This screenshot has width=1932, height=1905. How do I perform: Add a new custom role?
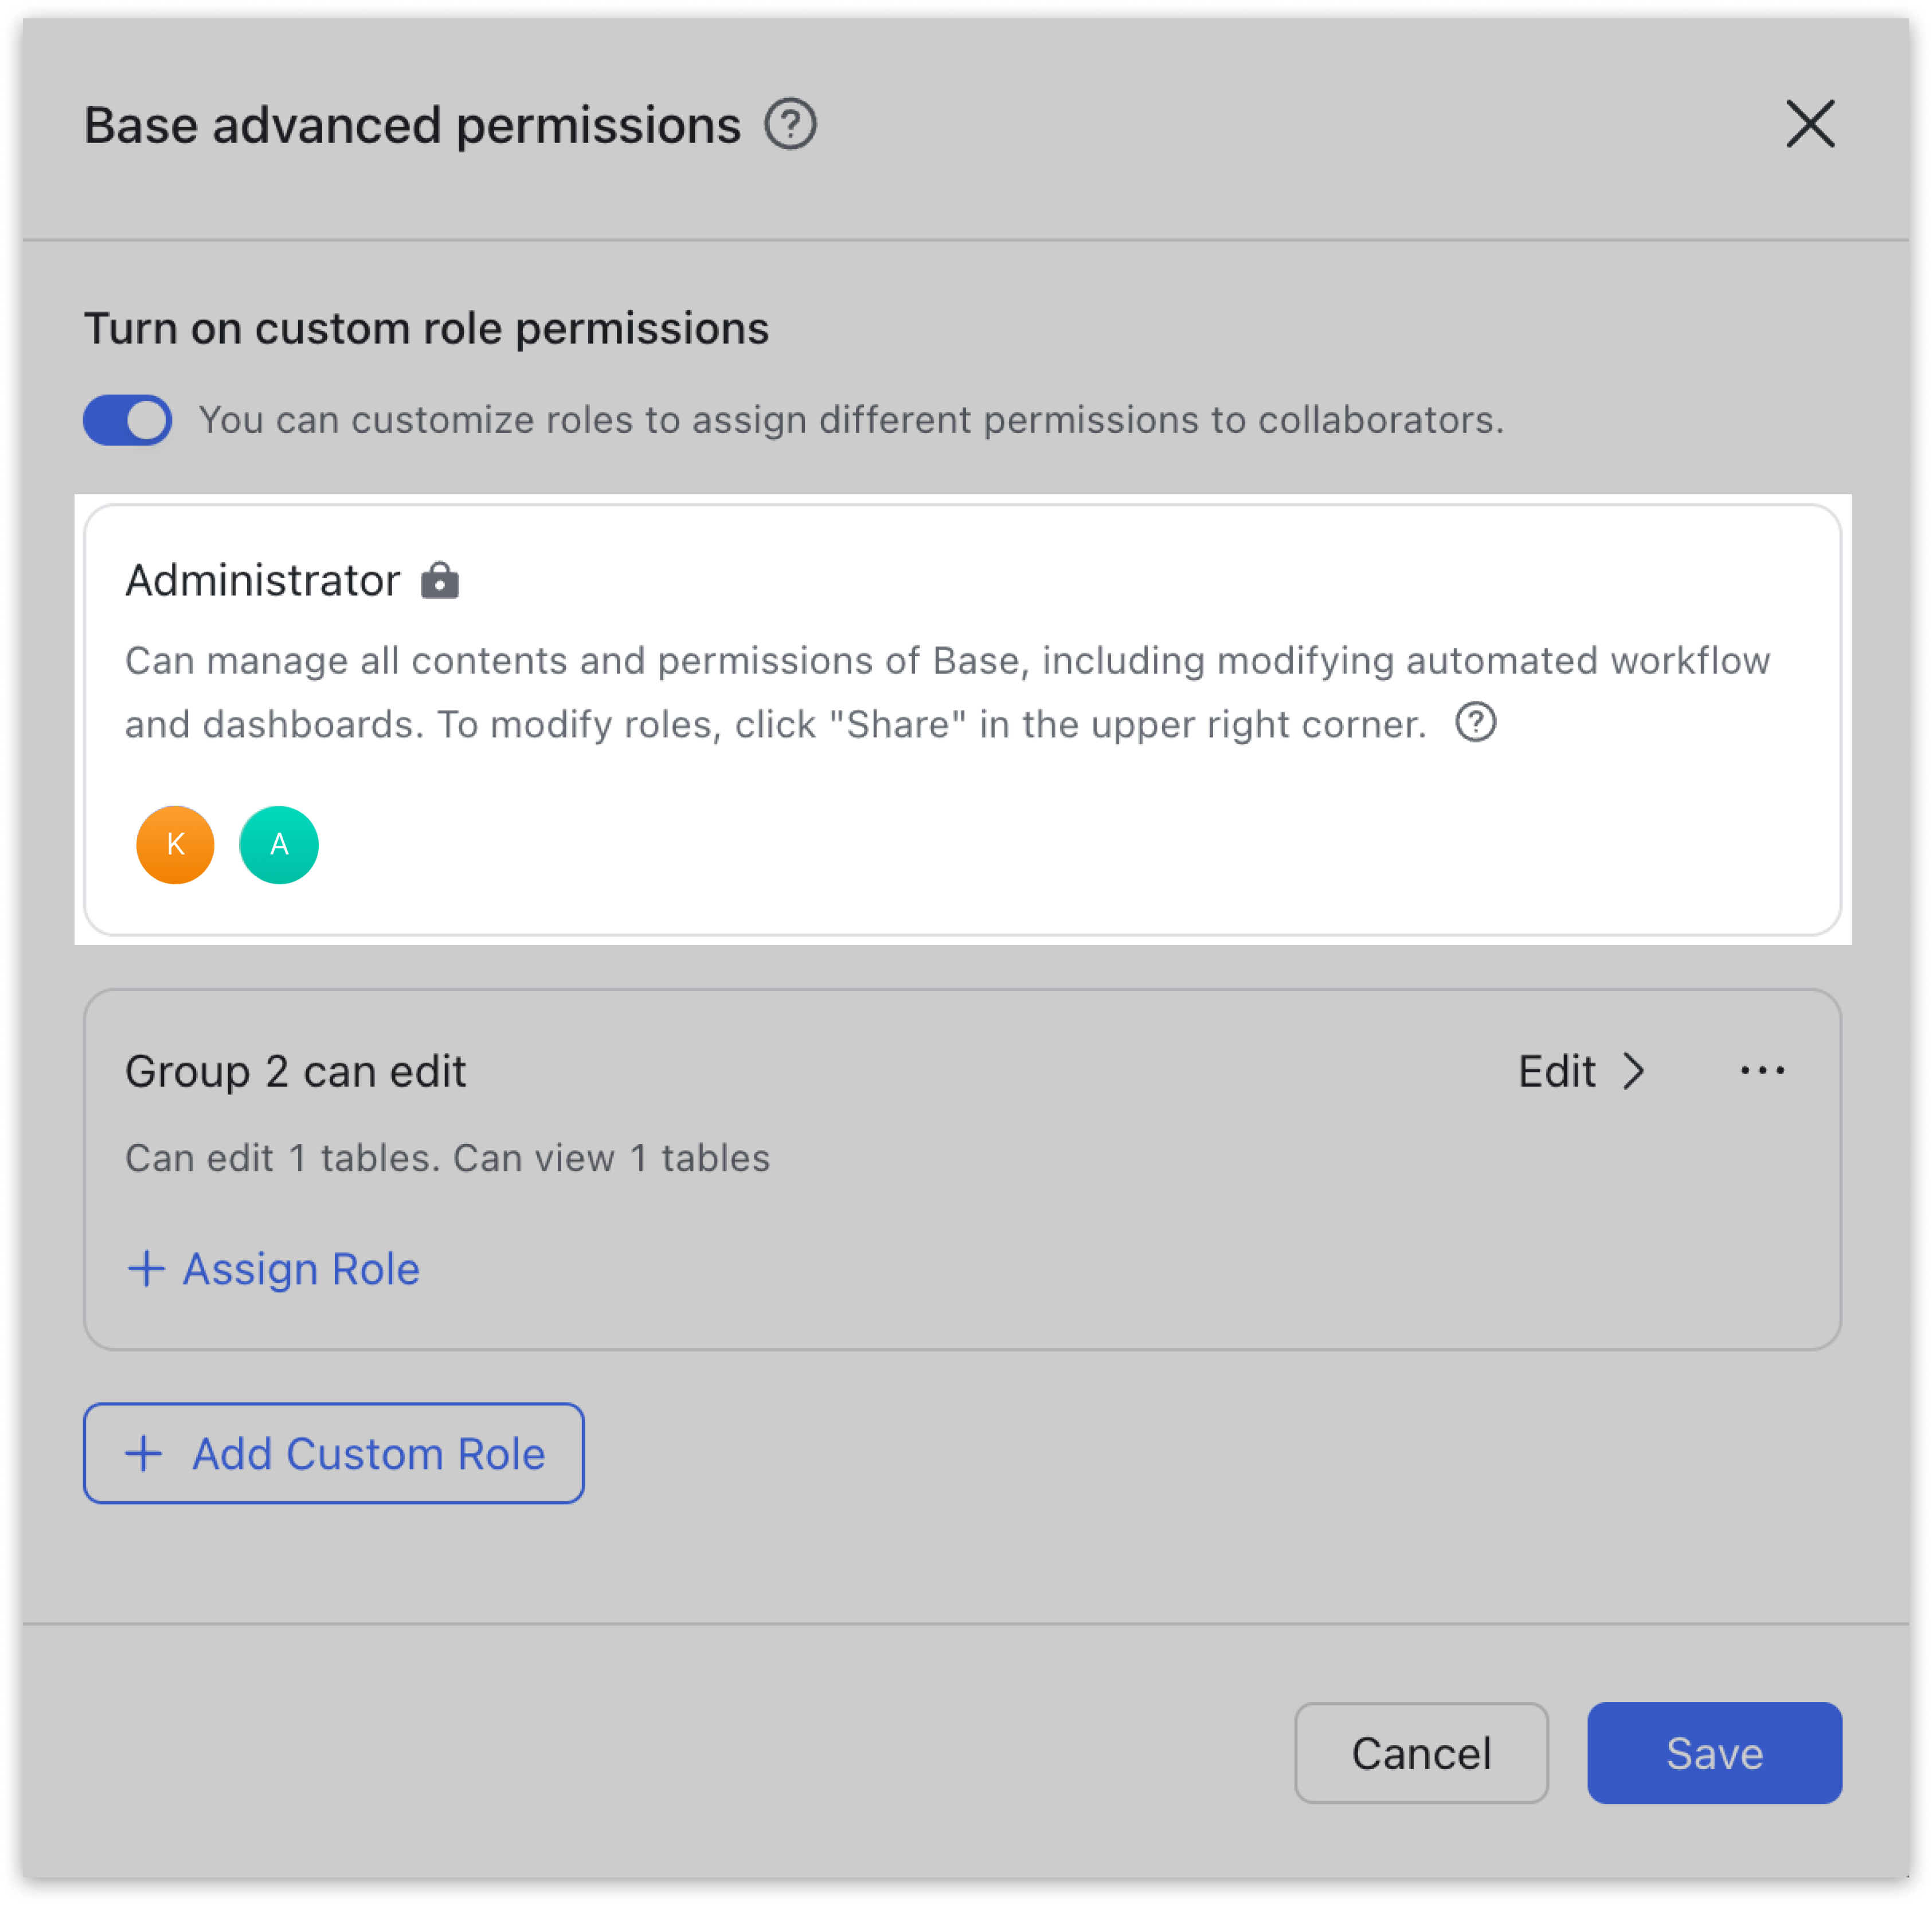(x=333, y=1453)
